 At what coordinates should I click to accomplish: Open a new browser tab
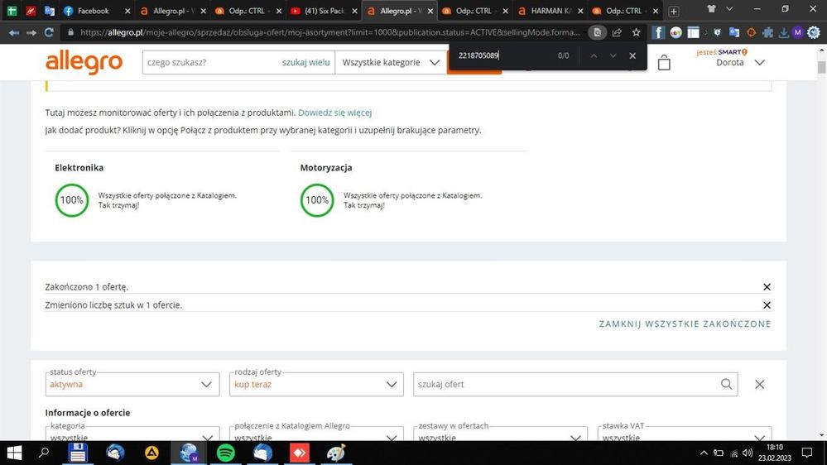click(674, 11)
